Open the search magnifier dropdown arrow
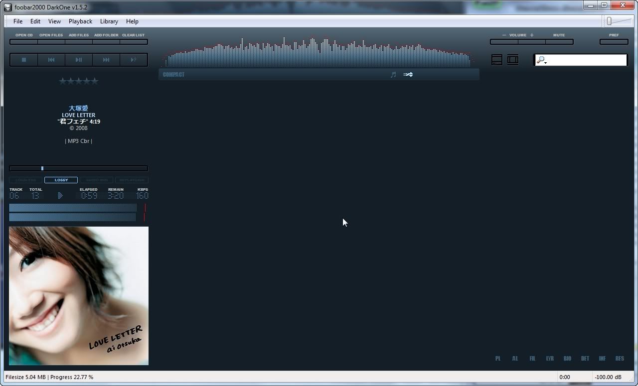 click(x=546, y=63)
